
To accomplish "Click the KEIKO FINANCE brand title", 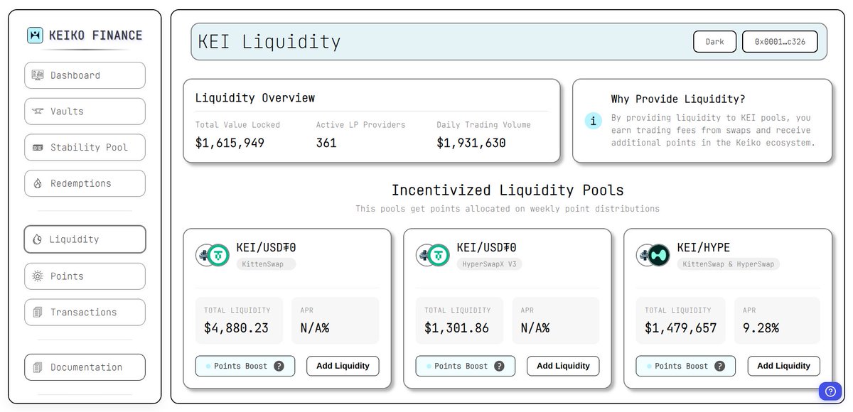I will point(95,35).
